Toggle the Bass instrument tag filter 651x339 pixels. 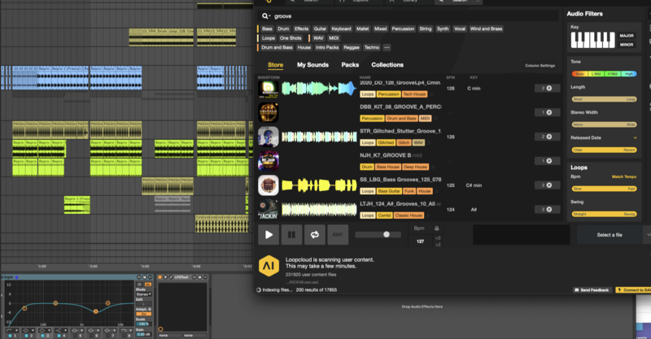(x=267, y=28)
